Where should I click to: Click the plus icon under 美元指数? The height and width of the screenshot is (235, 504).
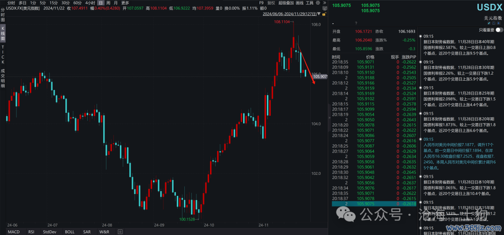click(x=498, y=23)
